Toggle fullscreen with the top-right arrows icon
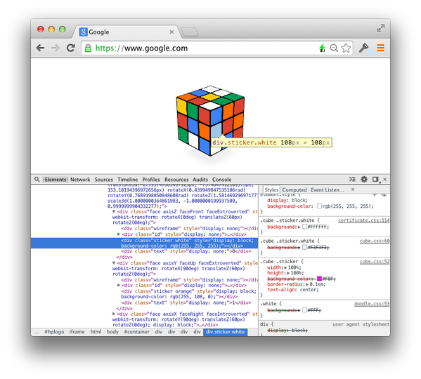 click(380, 28)
